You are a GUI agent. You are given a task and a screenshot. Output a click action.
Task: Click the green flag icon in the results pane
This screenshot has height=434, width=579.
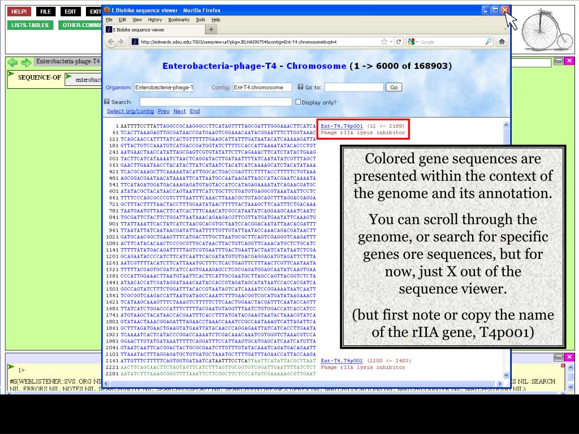[11, 366]
